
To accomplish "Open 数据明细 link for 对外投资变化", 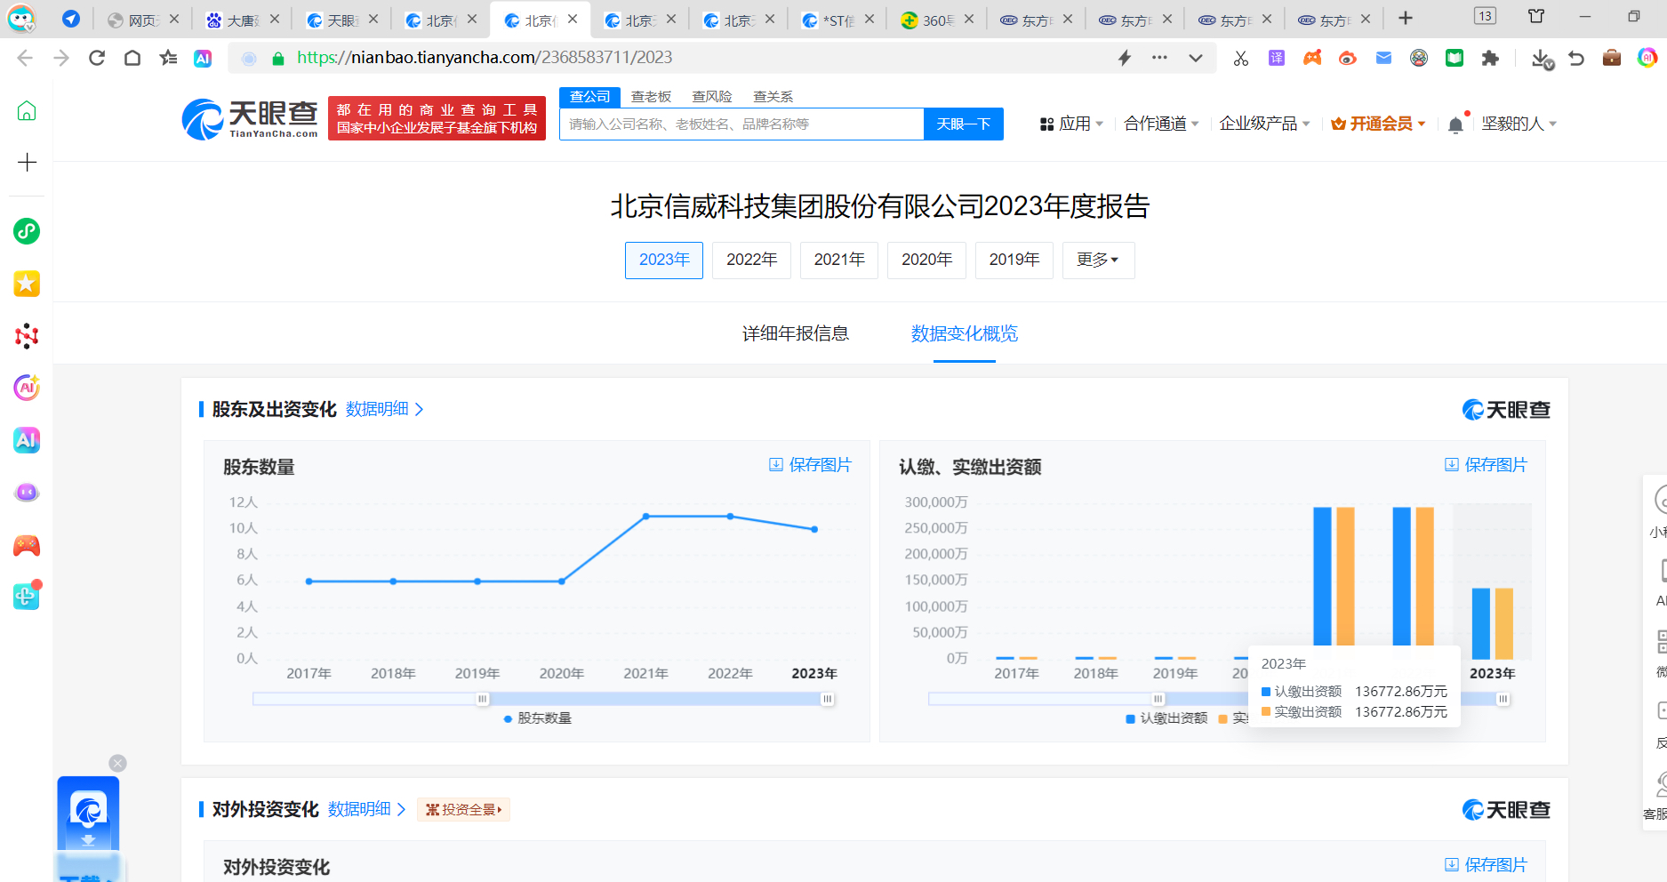I will pyautogui.click(x=366, y=809).
